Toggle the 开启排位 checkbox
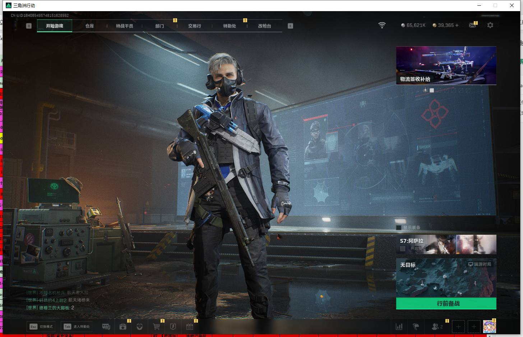The width and height of the screenshot is (523, 337). [403, 248]
